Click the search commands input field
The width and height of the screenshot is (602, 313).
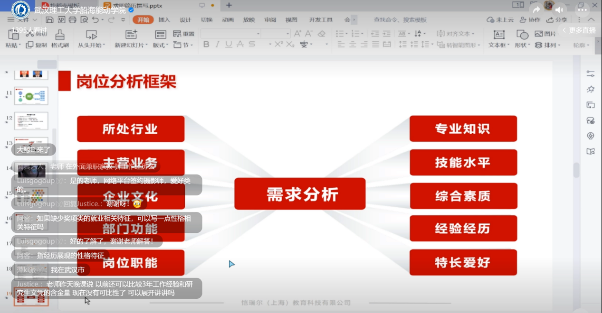pyautogui.click(x=400, y=20)
